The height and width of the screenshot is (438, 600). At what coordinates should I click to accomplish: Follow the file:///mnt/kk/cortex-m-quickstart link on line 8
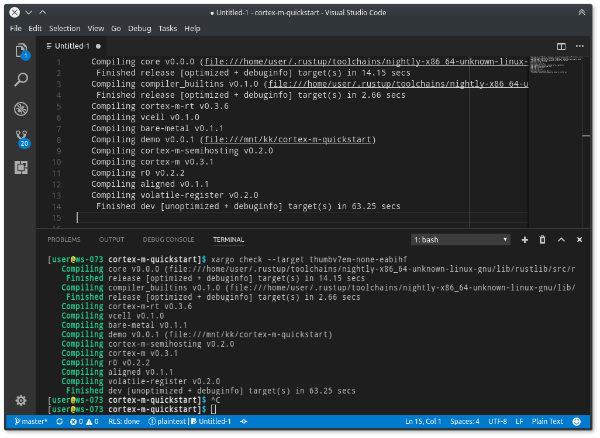click(x=288, y=139)
